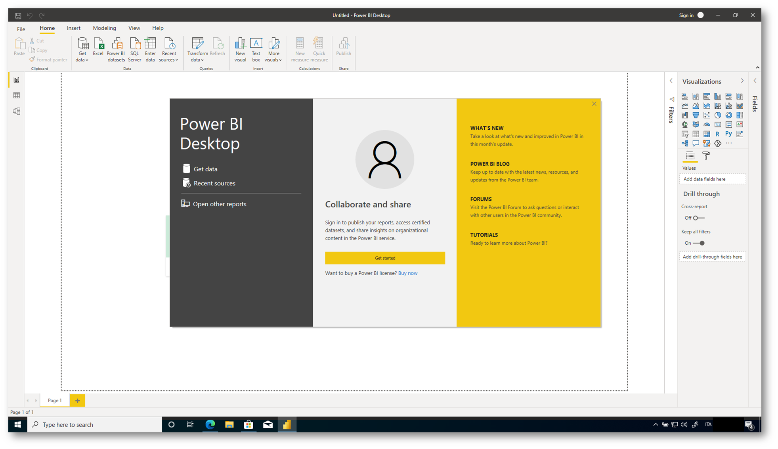Select the card visual with 123
The height and width of the screenshot is (449, 778).
[x=718, y=125]
